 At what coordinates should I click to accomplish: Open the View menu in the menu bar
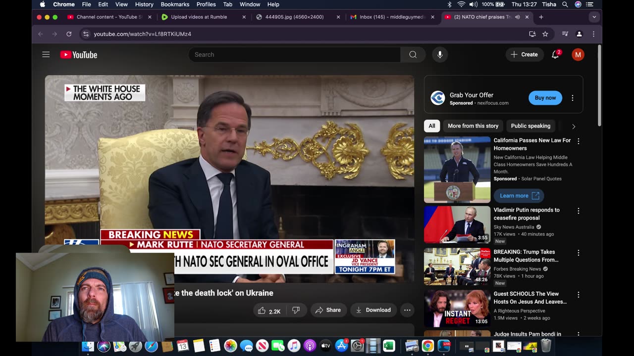pyautogui.click(x=121, y=4)
